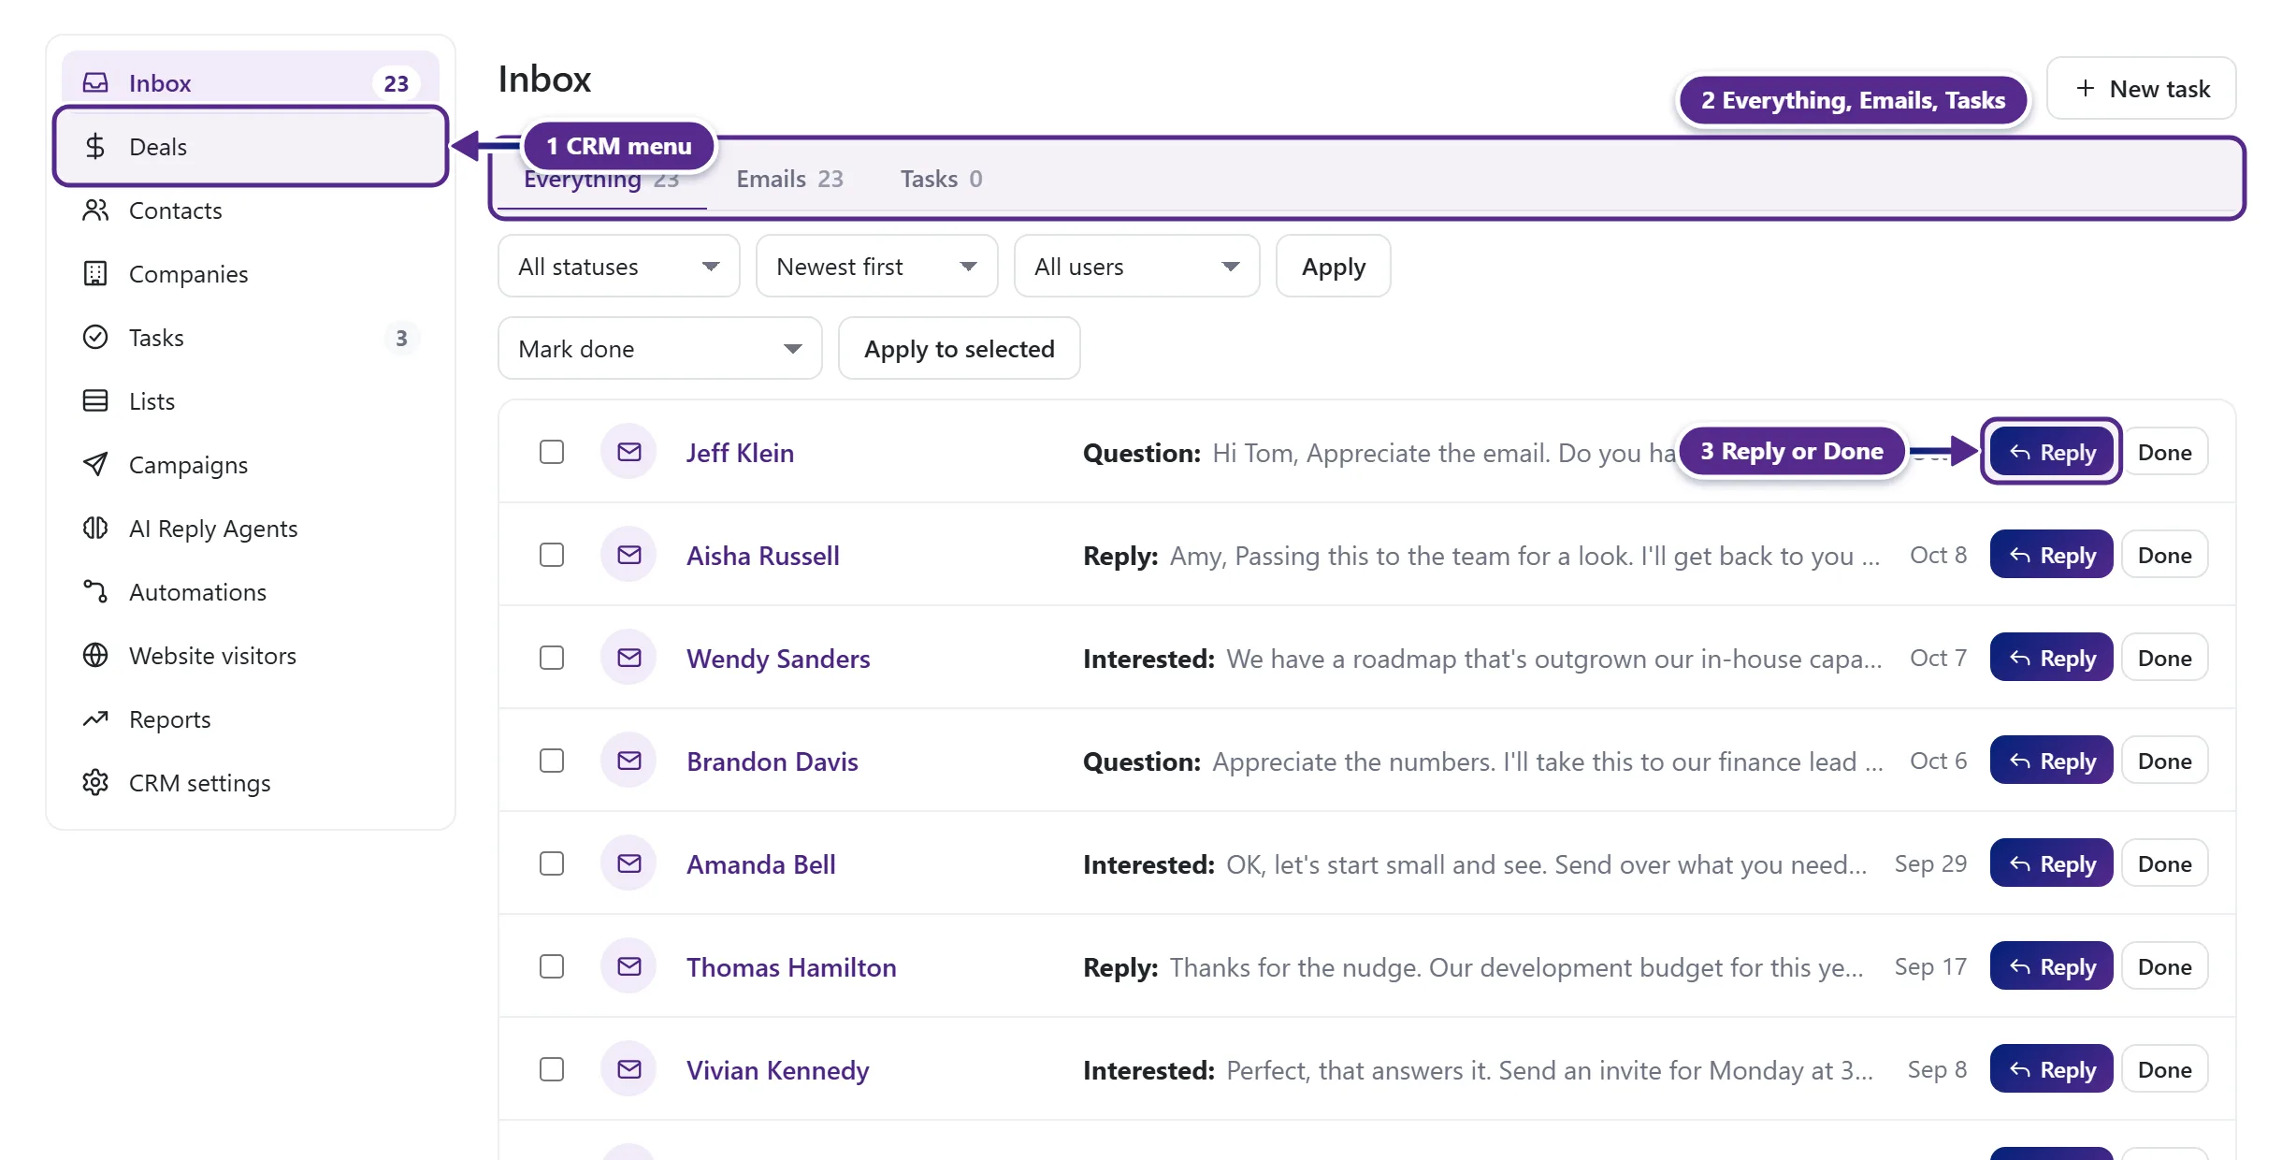Select Brandon Davis email checkbox

[552, 761]
